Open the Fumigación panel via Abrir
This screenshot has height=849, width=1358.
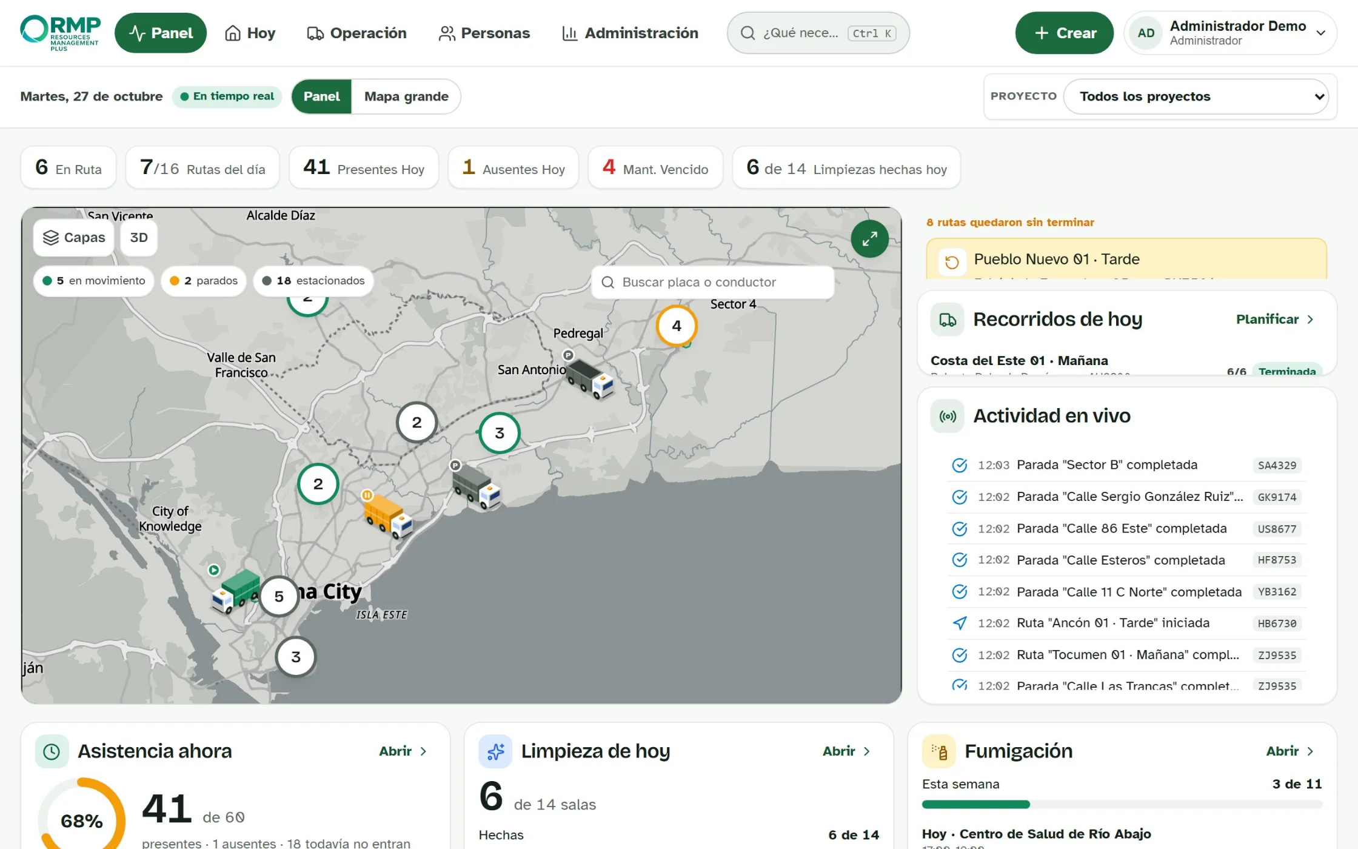coord(1290,751)
